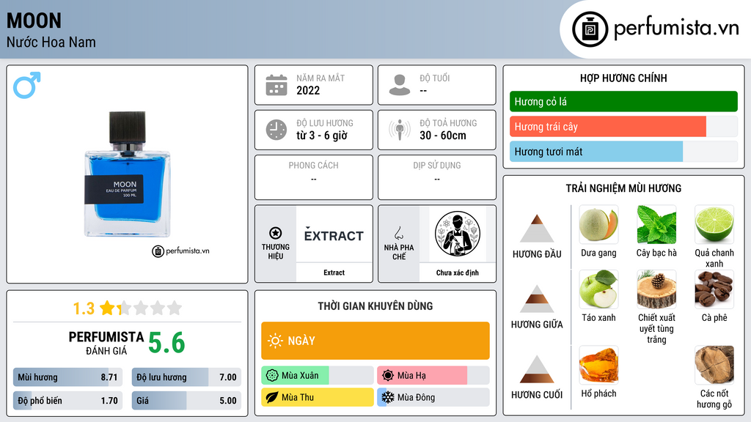Select the Các nốt hương gỗ image
Screen dimensions: 751x422
coord(714,365)
